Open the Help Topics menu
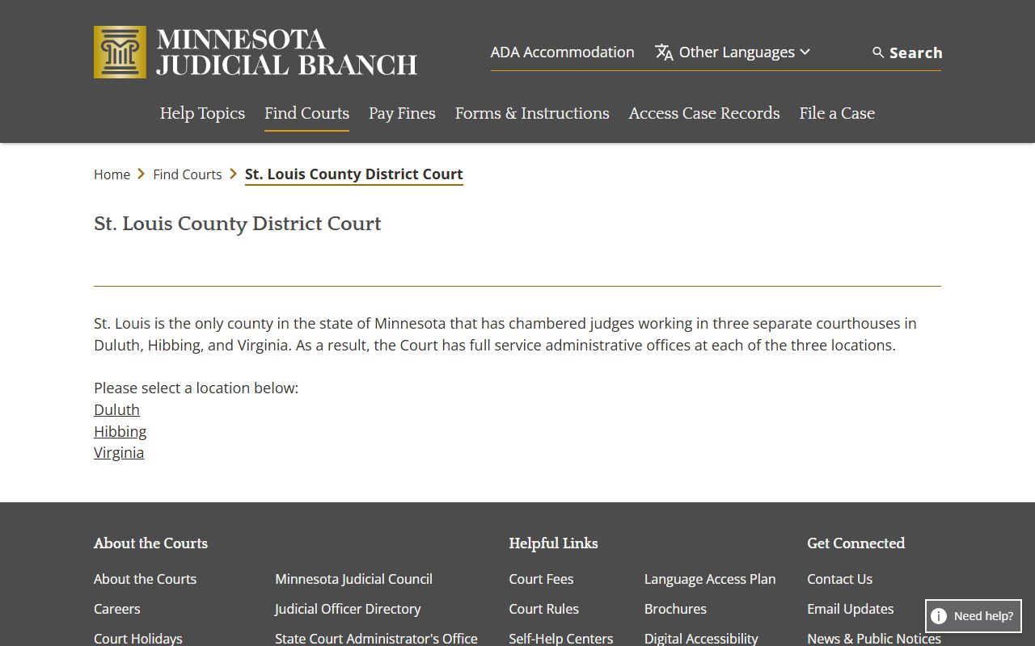 (x=202, y=113)
